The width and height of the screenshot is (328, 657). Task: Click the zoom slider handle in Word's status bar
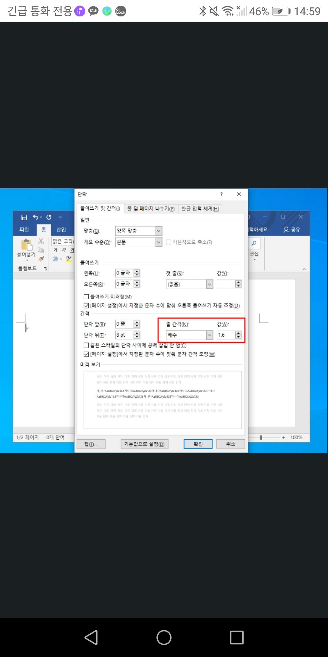tap(261, 437)
